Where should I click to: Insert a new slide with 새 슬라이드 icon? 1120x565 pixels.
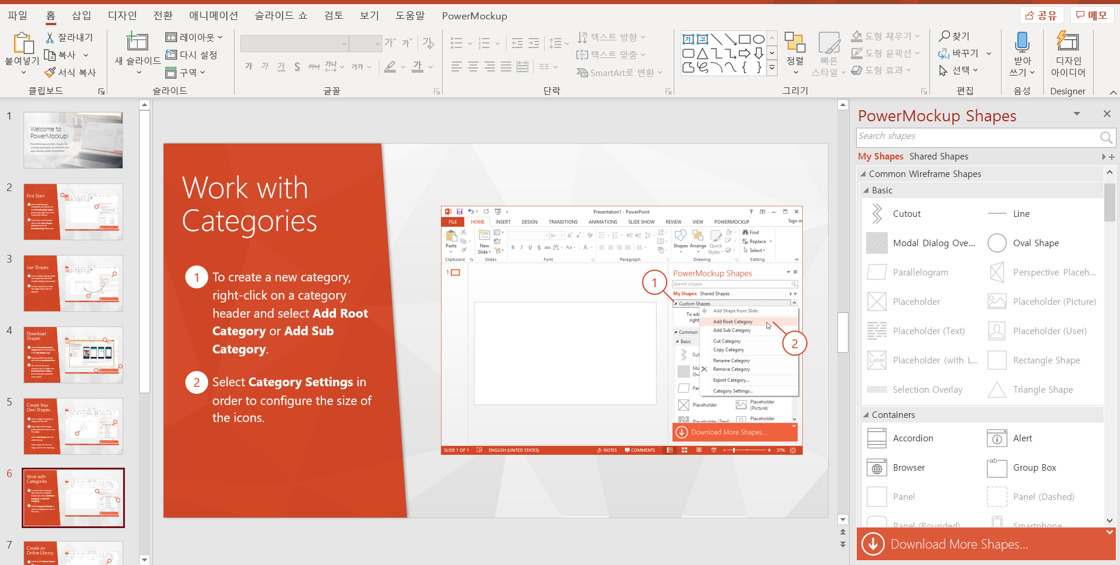point(137,42)
